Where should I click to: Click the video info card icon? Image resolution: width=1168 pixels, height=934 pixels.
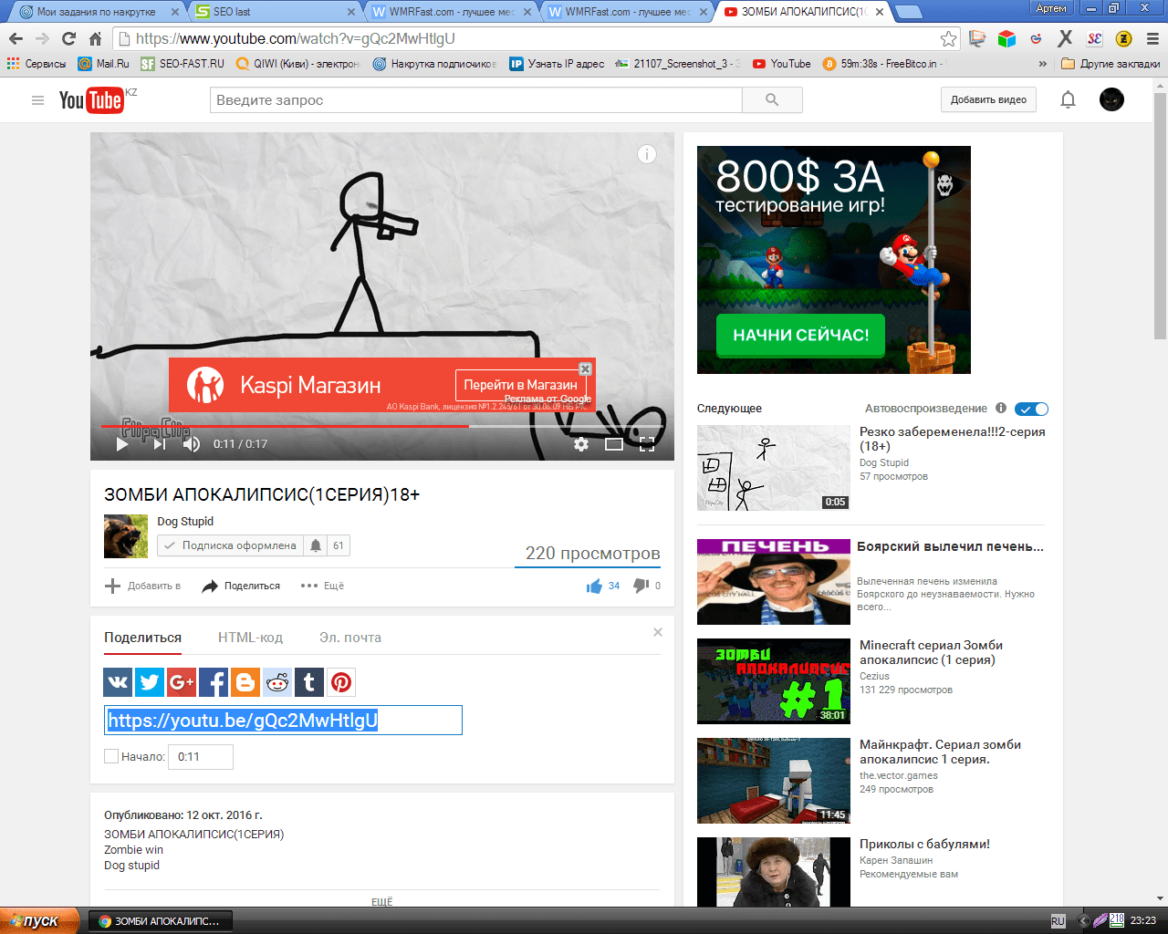pyautogui.click(x=646, y=154)
